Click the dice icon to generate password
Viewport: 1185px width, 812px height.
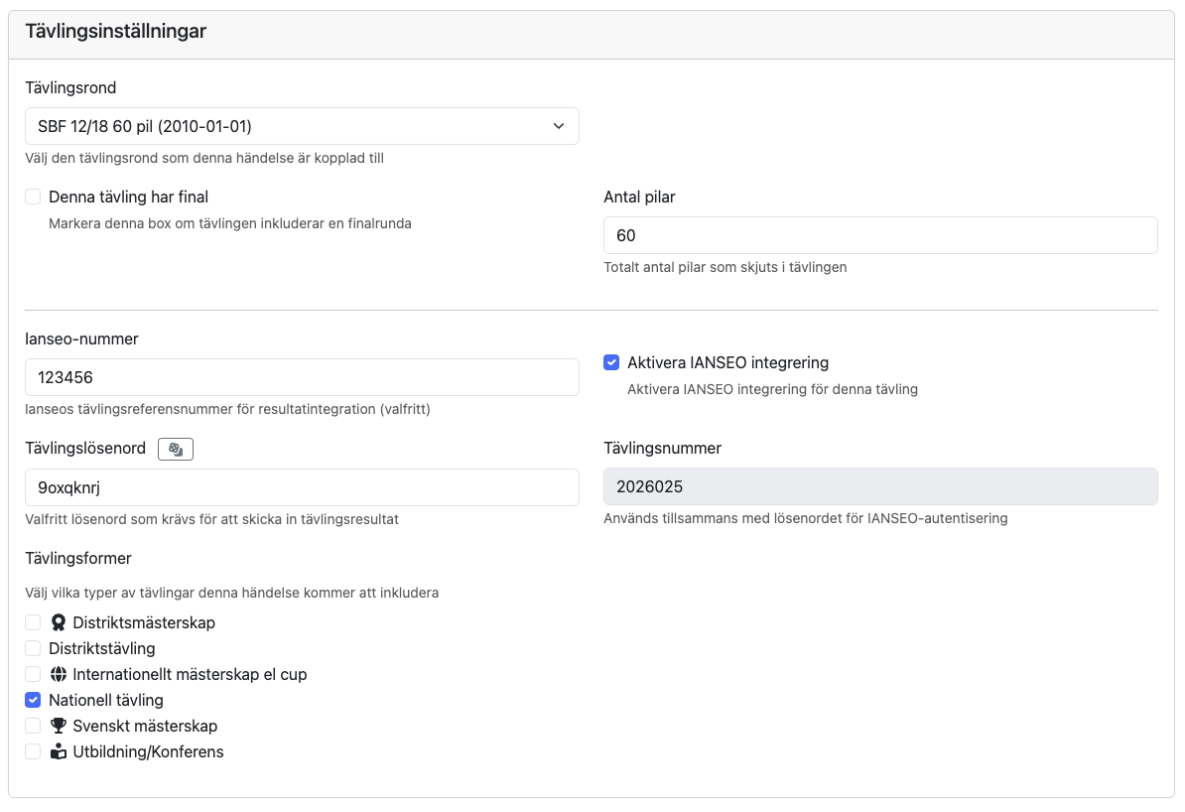176,450
